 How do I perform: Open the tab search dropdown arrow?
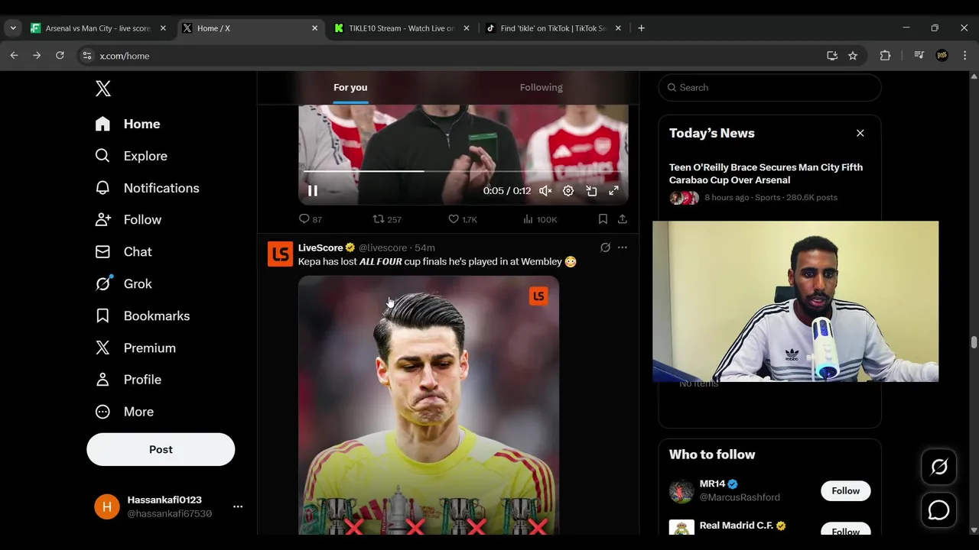(13, 28)
